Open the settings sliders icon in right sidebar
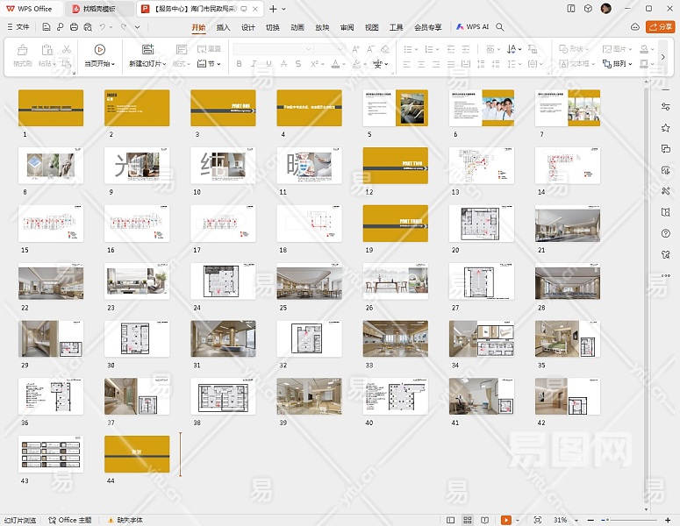Screen dimensions: 680x526 (666, 106)
